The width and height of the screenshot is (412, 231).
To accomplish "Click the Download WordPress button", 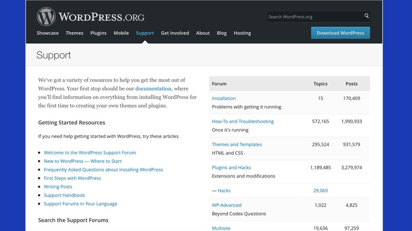I will [x=340, y=33].
